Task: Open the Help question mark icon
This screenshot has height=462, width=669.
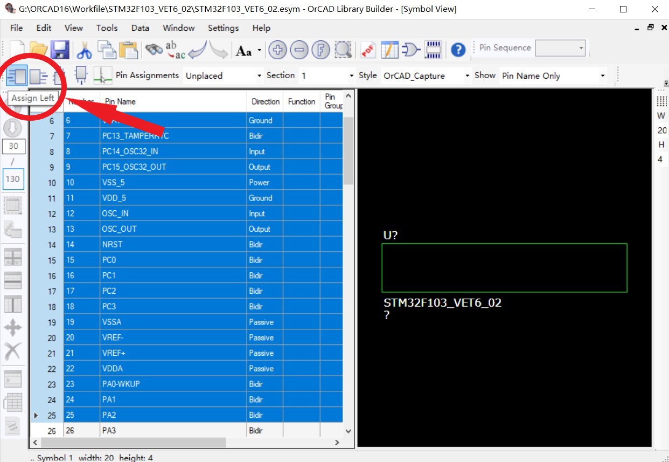Action: click(458, 50)
